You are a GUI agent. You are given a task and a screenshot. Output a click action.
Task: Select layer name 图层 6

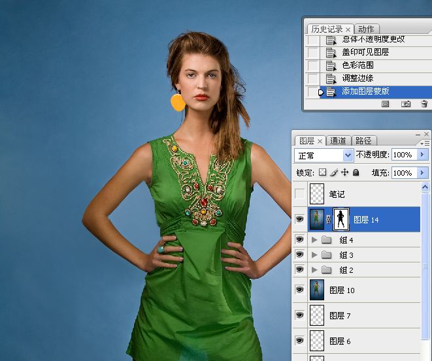(340, 341)
